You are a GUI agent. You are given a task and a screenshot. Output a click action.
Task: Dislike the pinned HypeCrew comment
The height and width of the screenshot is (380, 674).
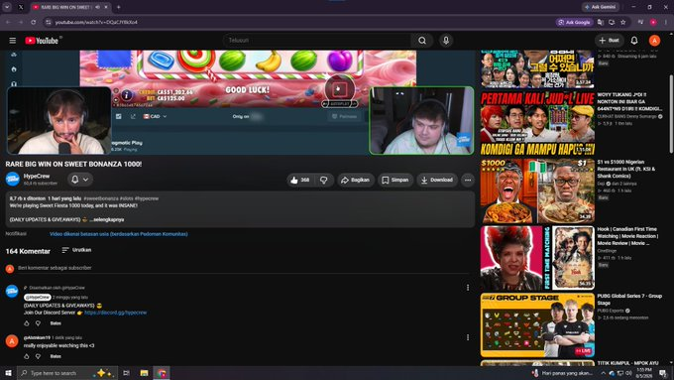38,323
